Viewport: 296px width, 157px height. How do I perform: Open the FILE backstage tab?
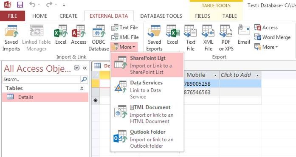pos(12,16)
